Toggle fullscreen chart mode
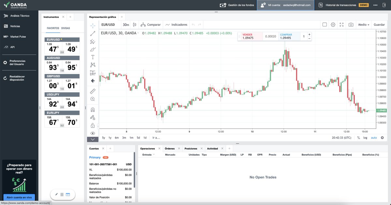This screenshot has width=391, height=205. point(341,25)
